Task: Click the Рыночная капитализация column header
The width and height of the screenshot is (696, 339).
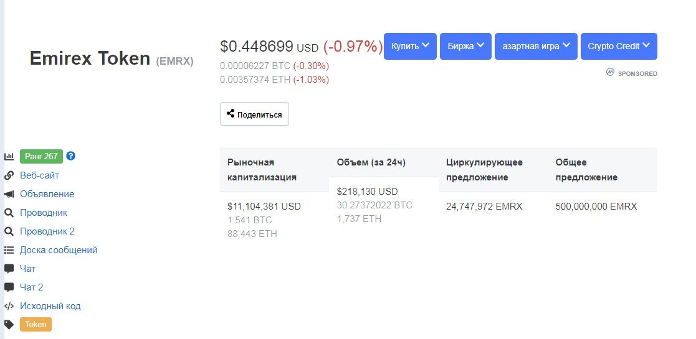Action: click(262, 170)
